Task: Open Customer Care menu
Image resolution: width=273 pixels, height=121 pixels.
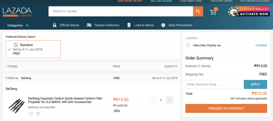Action: pyautogui.click(x=191, y=1)
